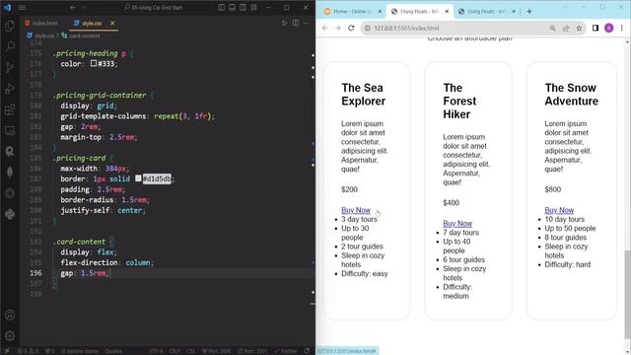Toggle the browser side panel icon
Image resolution: width=631 pixels, height=355 pixels.
pos(596,28)
